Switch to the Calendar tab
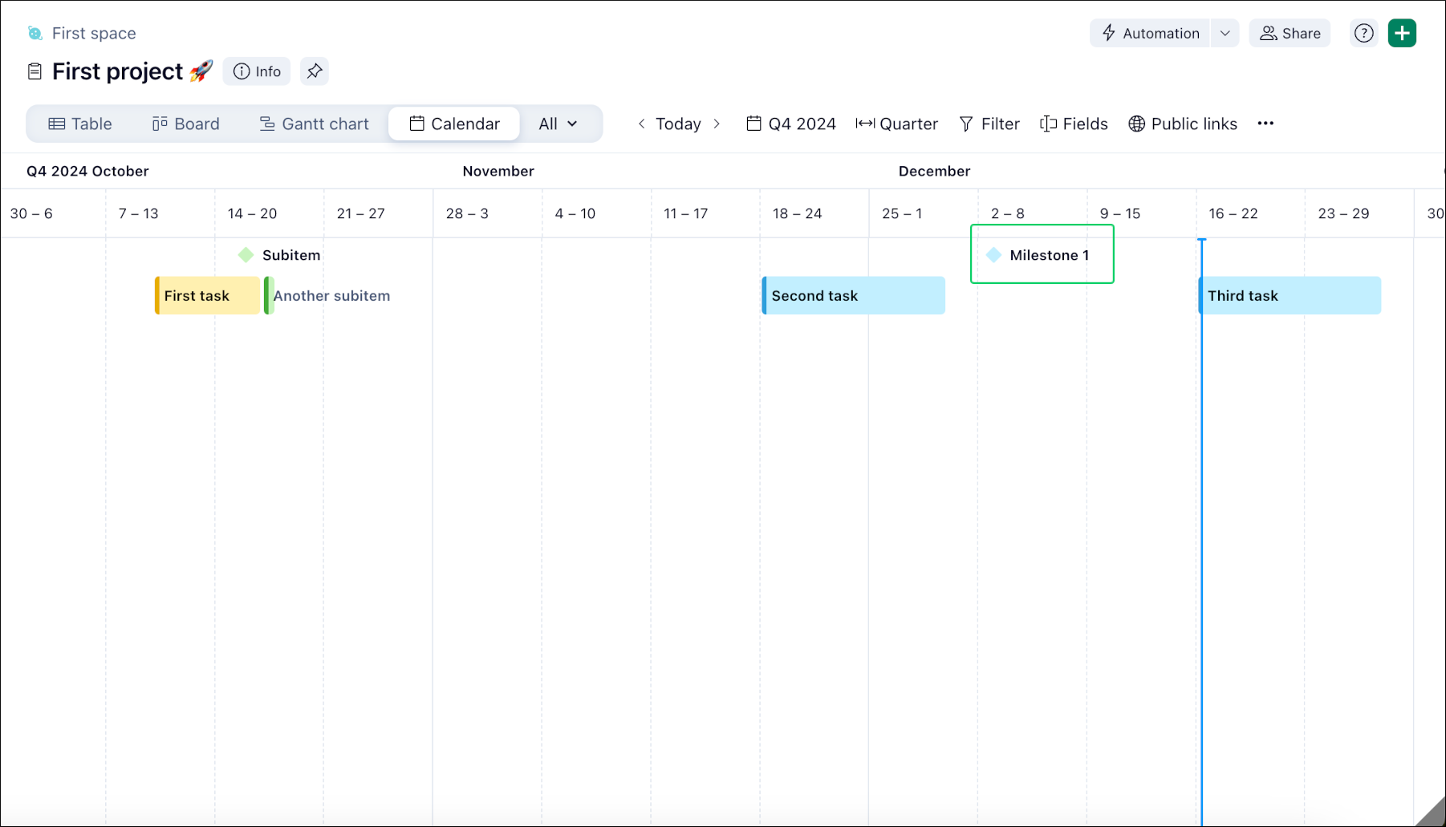 coord(453,124)
